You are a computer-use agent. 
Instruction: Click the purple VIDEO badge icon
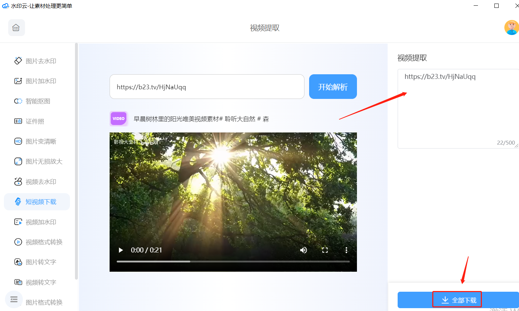pyautogui.click(x=119, y=119)
